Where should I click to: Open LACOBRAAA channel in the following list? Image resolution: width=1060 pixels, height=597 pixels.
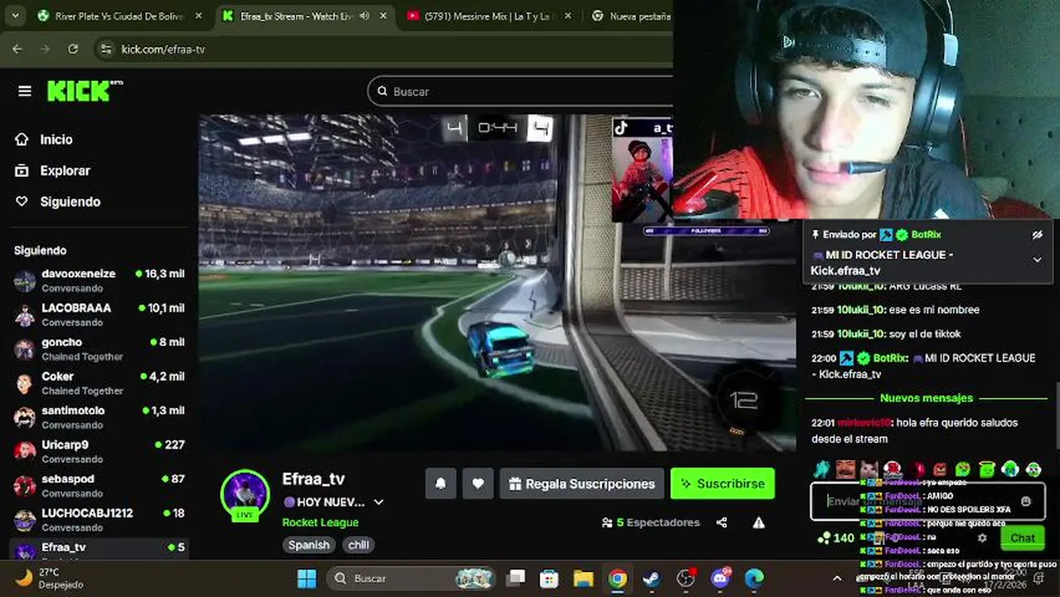pos(100,314)
